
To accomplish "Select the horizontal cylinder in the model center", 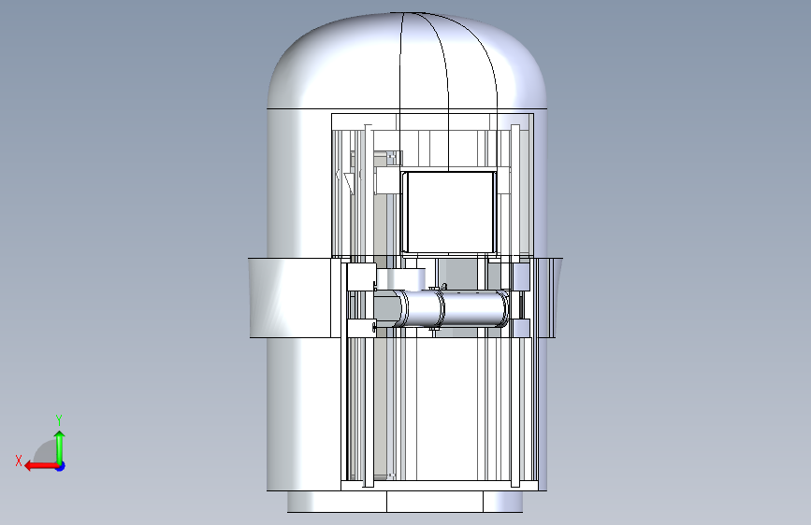I will 449,308.
